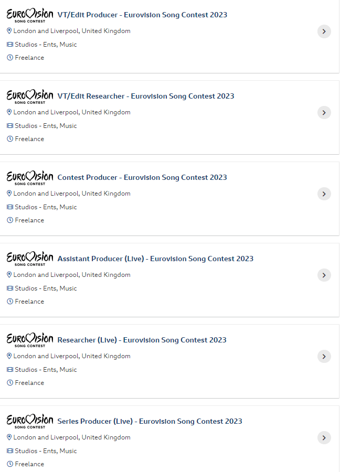
Task: Click location pin icon under VT/Edit Producer
Action: click(9, 31)
